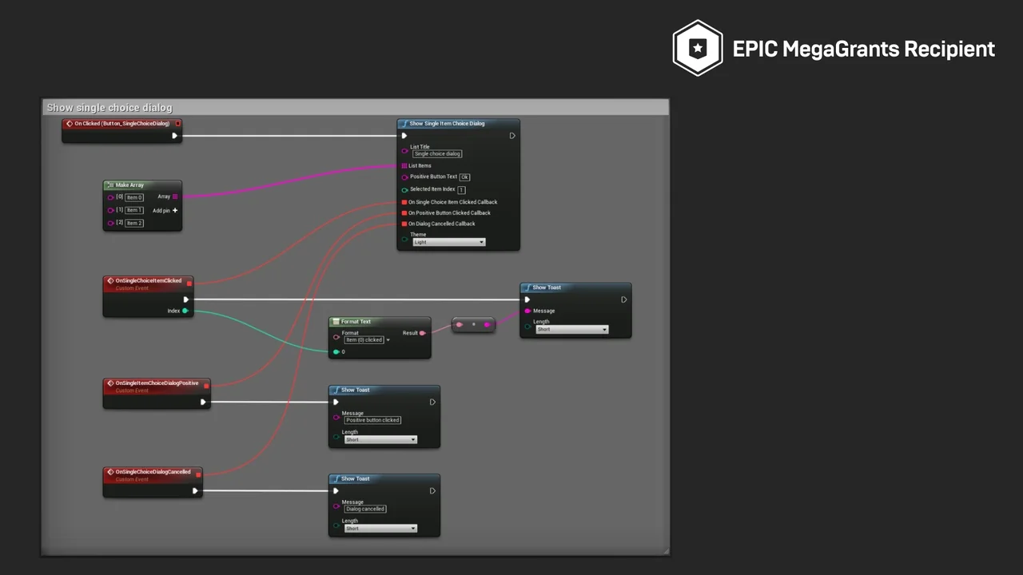Viewport: 1023px width, 575px height.
Task: Click the green Index output pin
Action: [185, 311]
